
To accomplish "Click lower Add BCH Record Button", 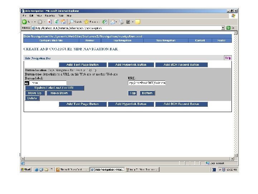I will click(181, 104).
